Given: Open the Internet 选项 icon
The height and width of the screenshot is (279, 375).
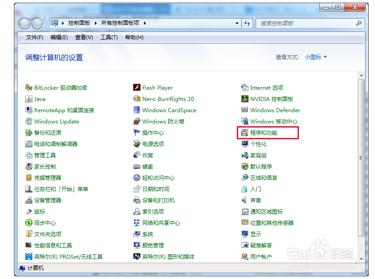Looking at the screenshot, I should click(x=245, y=87).
